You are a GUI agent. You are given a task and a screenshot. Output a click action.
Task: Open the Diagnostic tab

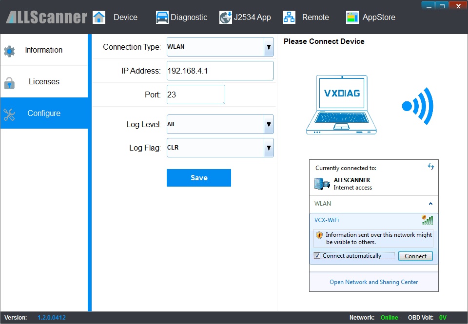click(x=189, y=18)
